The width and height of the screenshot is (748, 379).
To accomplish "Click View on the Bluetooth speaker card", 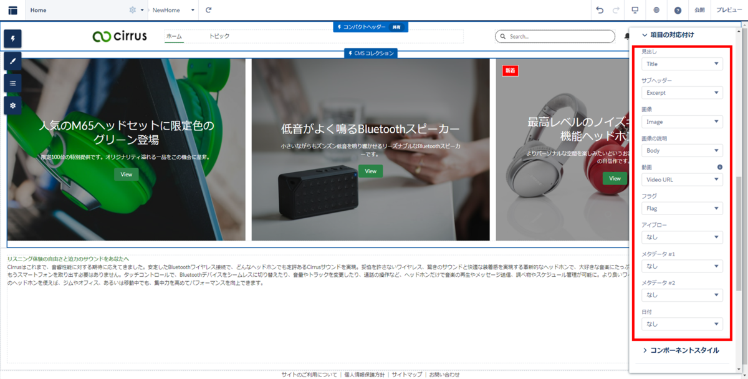I will (371, 171).
